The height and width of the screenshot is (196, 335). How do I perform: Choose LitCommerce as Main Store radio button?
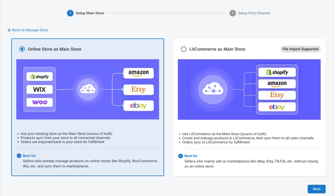click(184, 49)
